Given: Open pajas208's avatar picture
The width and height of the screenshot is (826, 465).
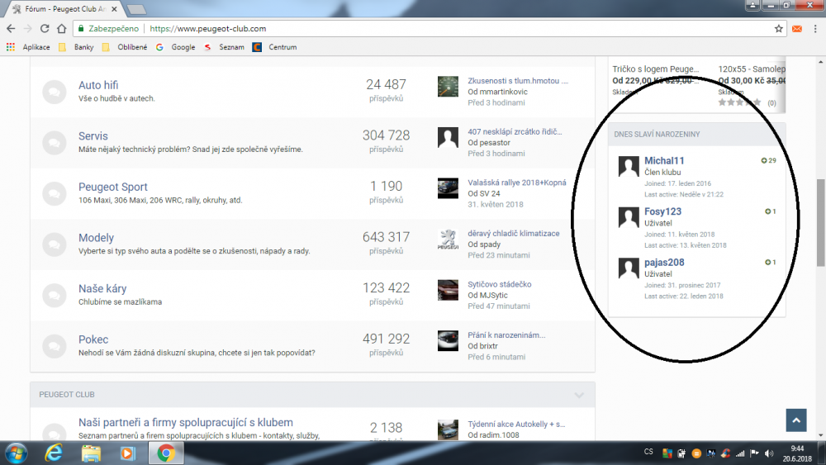Looking at the screenshot, I should pyautogui.click(x=629, y=268).
